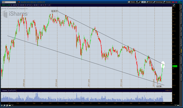
Task: Open the Studies button
Action: pyautogui.click(x=167, y=2)
